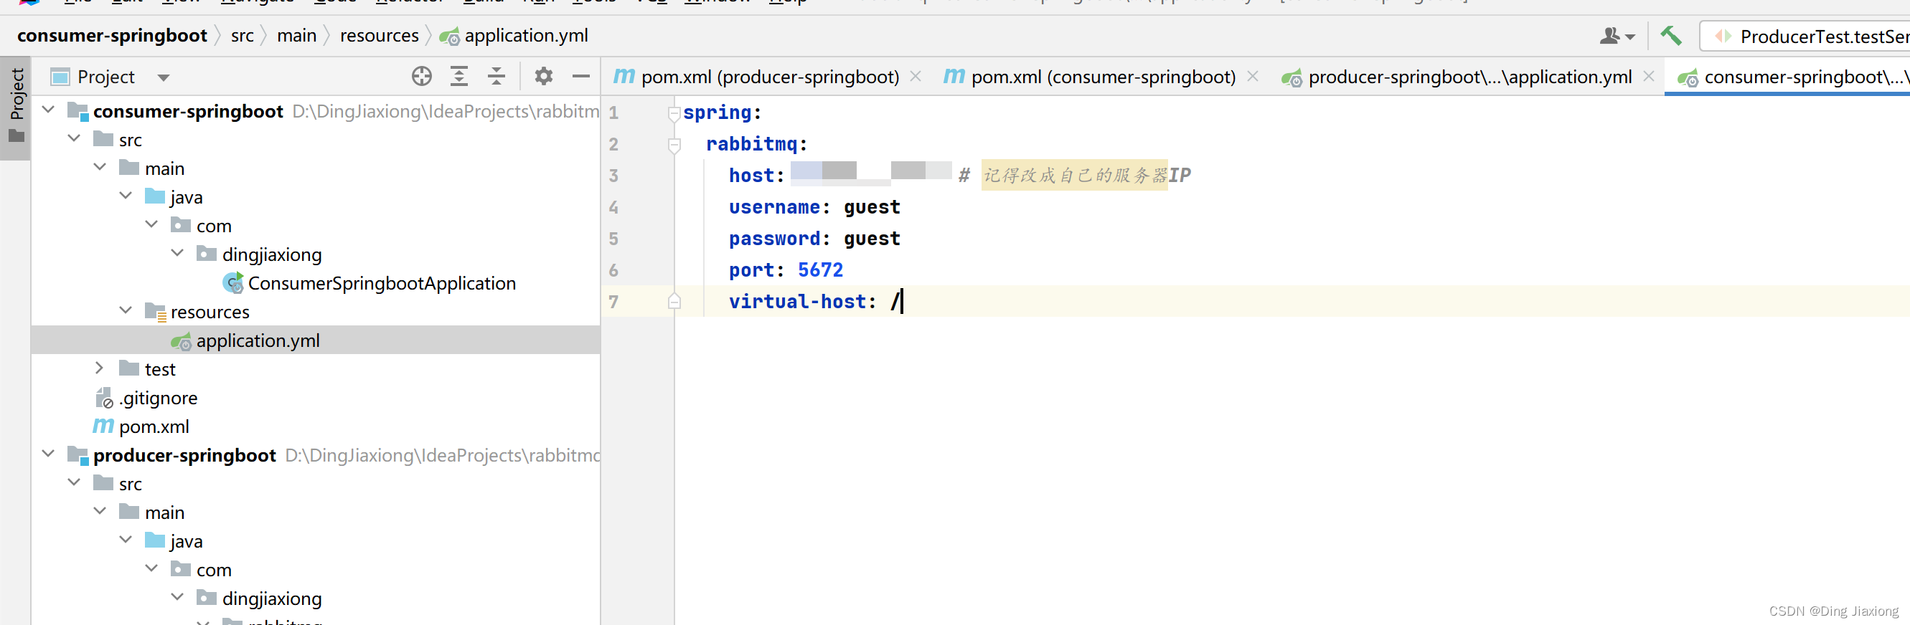Collapse com package under producer-springboot
This screenshot has height=625, width=1910.
click(x=152, y=568)
